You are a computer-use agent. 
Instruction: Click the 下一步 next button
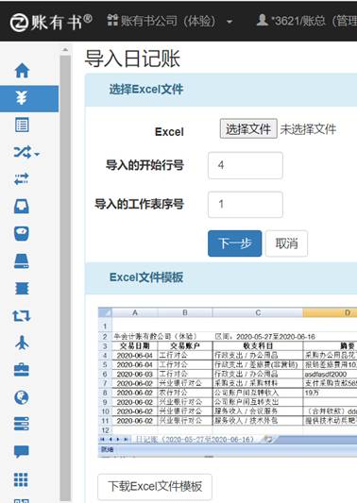[234, 243]
